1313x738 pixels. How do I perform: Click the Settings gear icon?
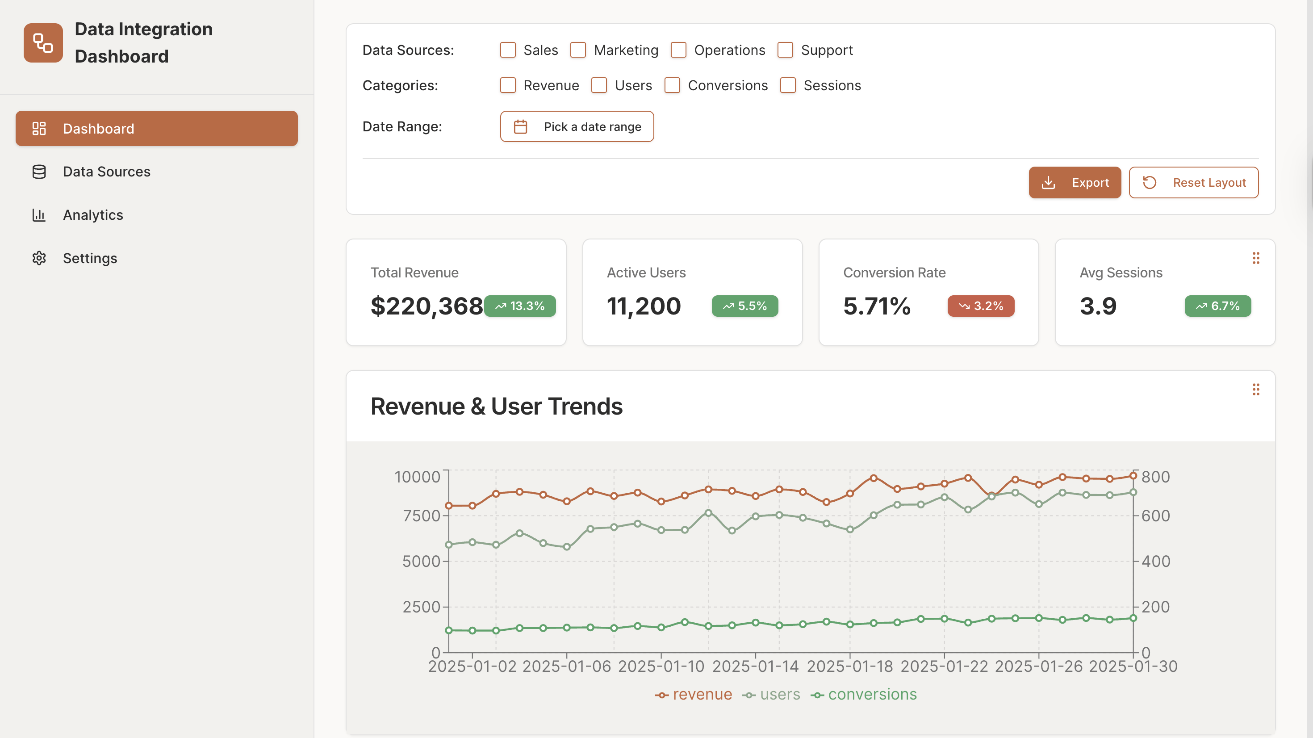click(x=39, y=258)
